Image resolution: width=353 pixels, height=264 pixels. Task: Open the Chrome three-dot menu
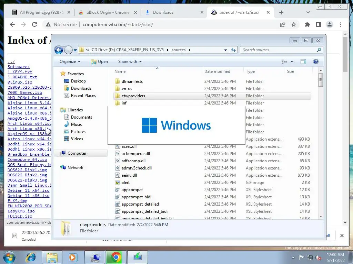click(x=341, y=24)
